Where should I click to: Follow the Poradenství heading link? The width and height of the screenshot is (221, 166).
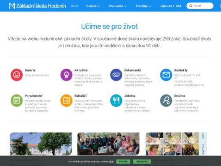pos(34,96)
